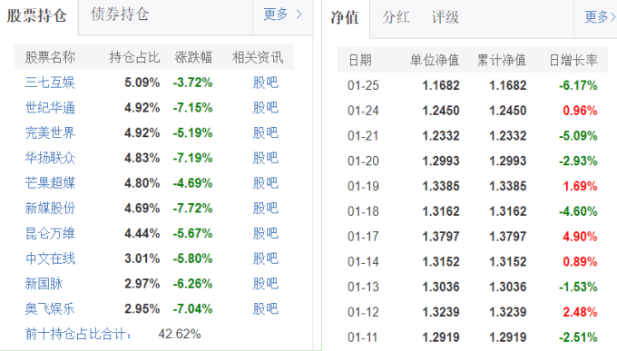
Task: Click 股票名称 column header
Action: (50, 57)
